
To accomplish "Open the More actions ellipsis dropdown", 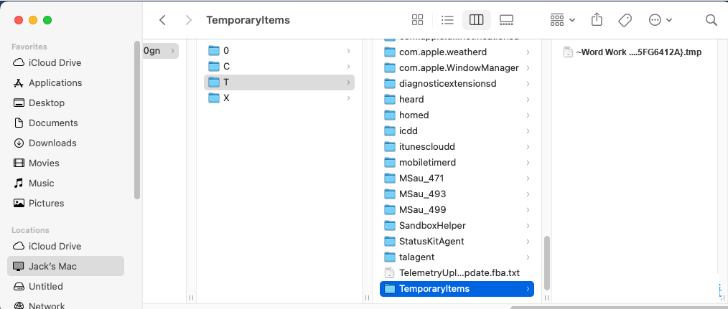I will coord(661,20).
